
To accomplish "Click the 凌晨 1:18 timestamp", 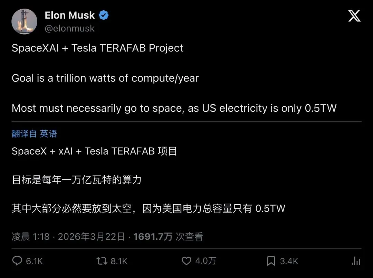I will point(31,237).
